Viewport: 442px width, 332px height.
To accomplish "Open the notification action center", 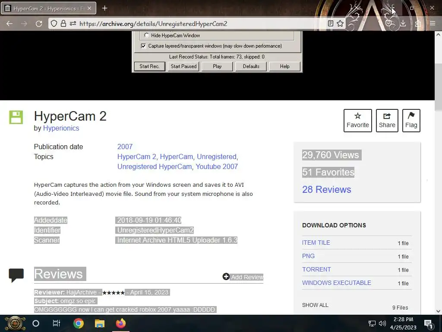I will (x=429, y=323).
